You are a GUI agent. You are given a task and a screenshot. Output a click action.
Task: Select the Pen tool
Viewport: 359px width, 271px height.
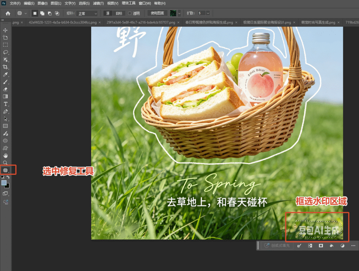5,111
